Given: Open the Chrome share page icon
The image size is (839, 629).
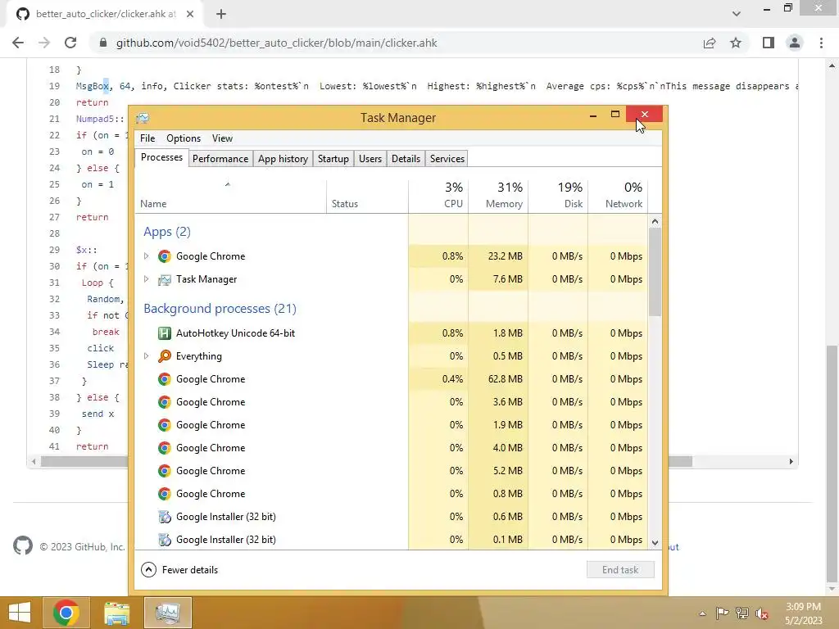Looking at the screenshot, I should click(x=710, y=43).
